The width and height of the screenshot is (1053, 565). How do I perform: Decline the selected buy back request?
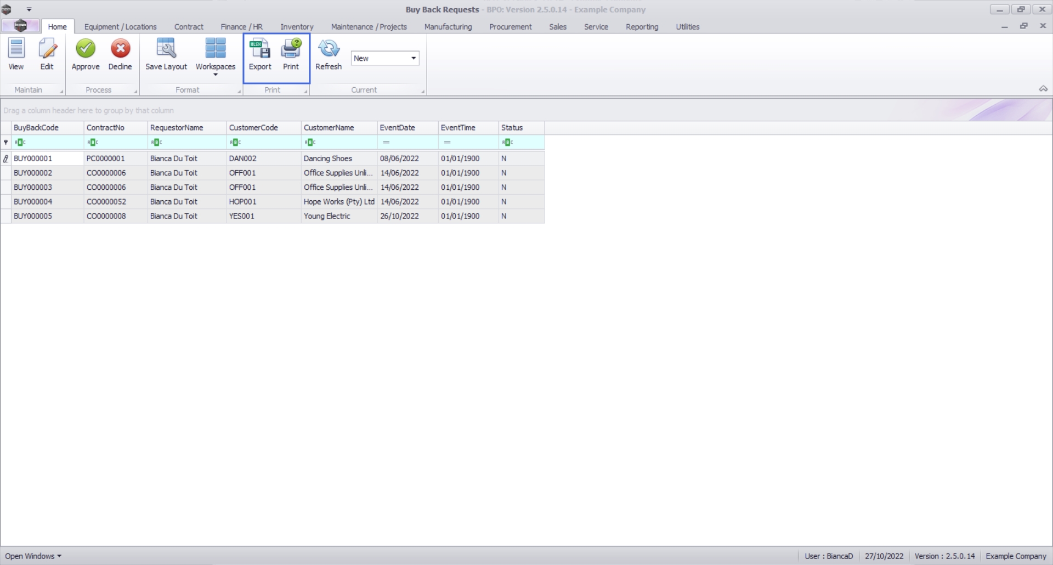pos(120,54)
